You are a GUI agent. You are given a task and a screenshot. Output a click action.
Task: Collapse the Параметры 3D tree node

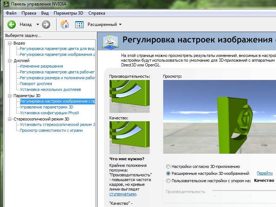click(10, 96)
